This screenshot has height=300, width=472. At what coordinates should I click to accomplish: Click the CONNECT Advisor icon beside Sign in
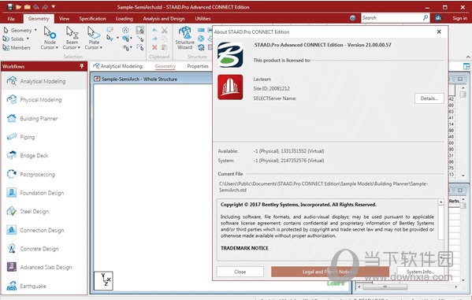tap(438, 18)
